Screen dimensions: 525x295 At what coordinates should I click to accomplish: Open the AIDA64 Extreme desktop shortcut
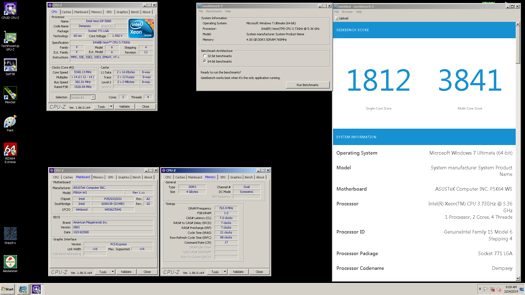(10, 153)
